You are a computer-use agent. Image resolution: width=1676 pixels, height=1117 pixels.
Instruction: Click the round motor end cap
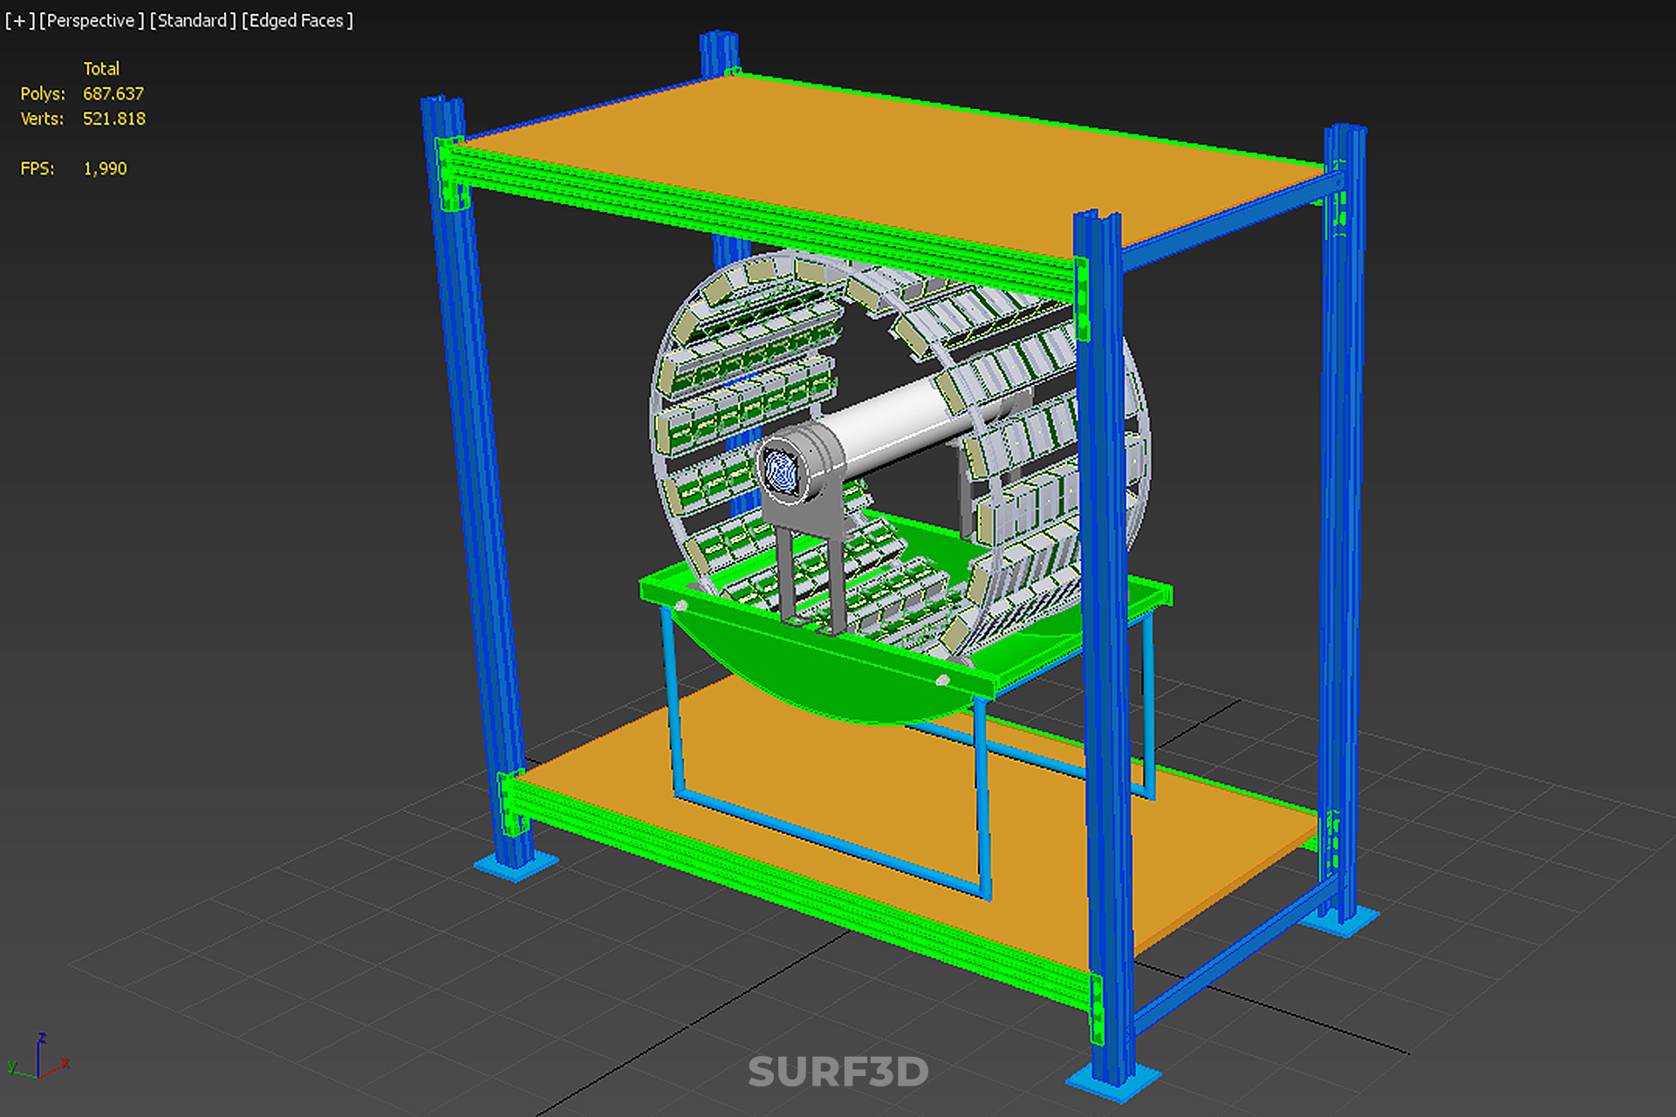[781, 471]
